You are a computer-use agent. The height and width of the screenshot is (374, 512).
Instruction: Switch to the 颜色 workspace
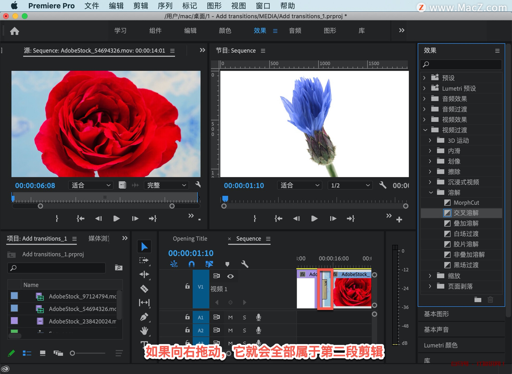click(225, 31)
